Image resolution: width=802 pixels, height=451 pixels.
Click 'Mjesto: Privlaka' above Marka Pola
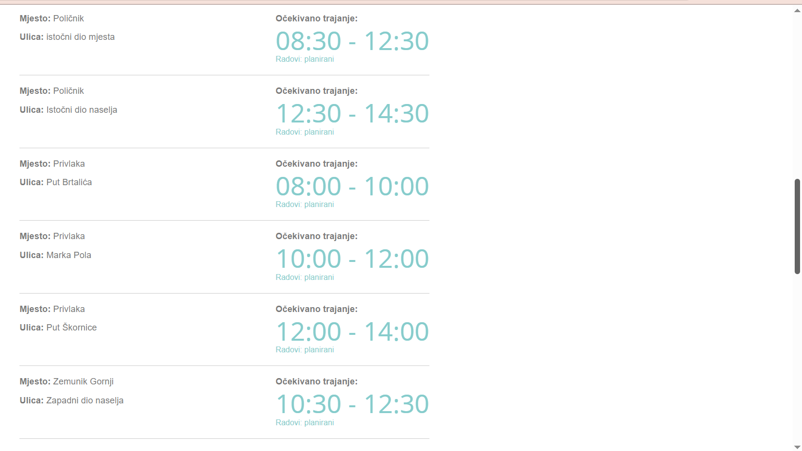52,236
